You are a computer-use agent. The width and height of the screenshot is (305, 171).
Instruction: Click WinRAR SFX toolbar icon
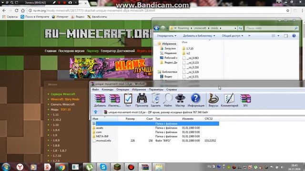(x=245, y=100)
